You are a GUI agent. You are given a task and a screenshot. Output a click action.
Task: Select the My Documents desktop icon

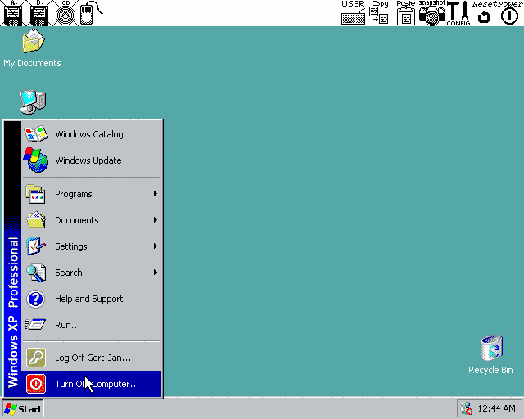[x=33, y=48]
